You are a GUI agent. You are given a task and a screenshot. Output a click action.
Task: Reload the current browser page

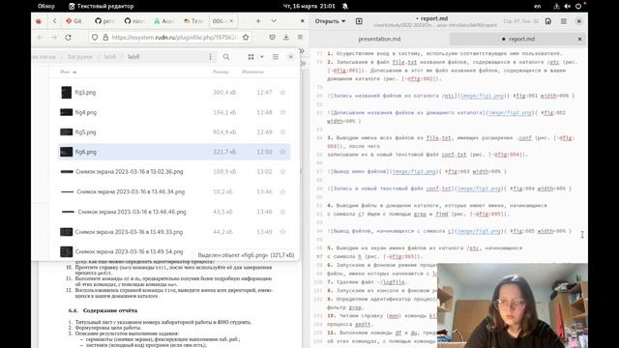click(68, 37)
